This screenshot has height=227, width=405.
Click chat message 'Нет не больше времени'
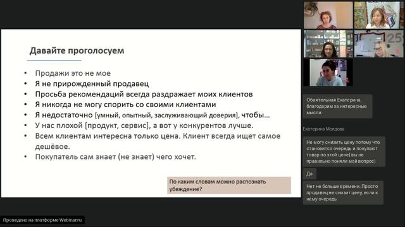pos(343,192)
